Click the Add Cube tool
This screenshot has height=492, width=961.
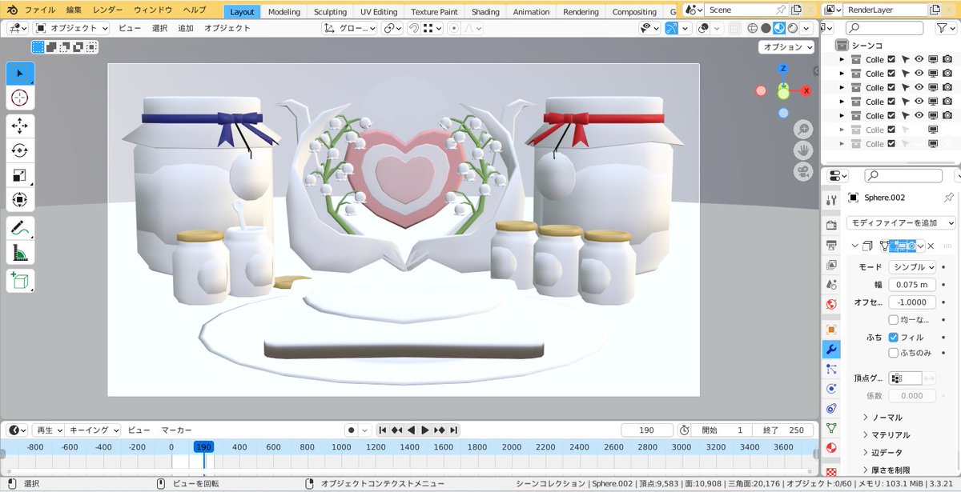click(20, 281)
